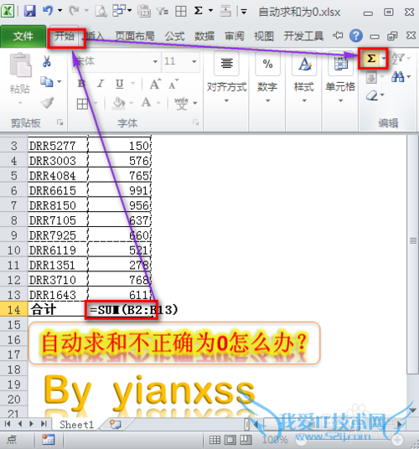Click the Redo arrow icon
This screenshot has height=449, width=419.
(x=74, y=11)
